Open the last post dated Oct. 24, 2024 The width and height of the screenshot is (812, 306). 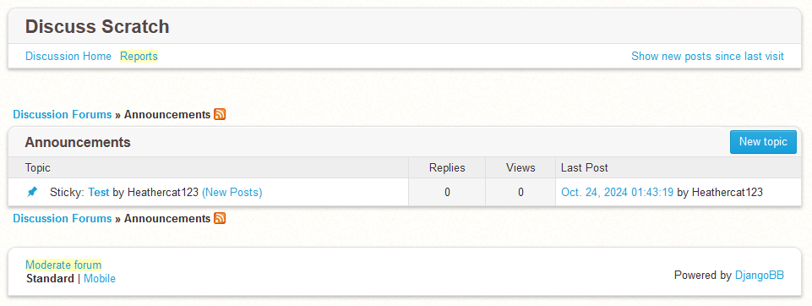[x=618, y=193]
